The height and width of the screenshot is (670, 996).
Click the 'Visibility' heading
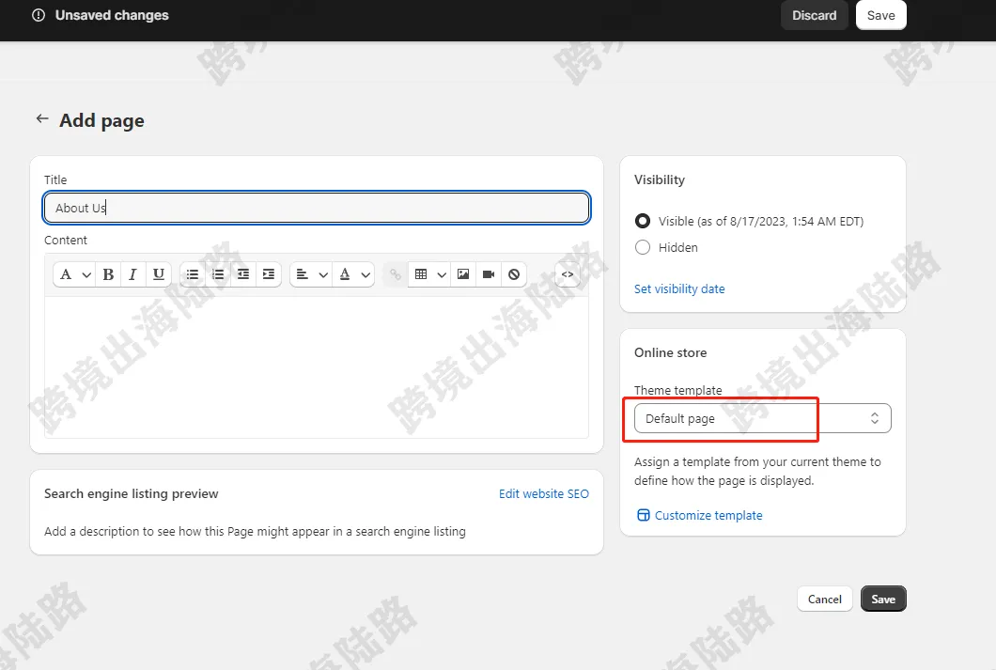click(x=660, y=179)
